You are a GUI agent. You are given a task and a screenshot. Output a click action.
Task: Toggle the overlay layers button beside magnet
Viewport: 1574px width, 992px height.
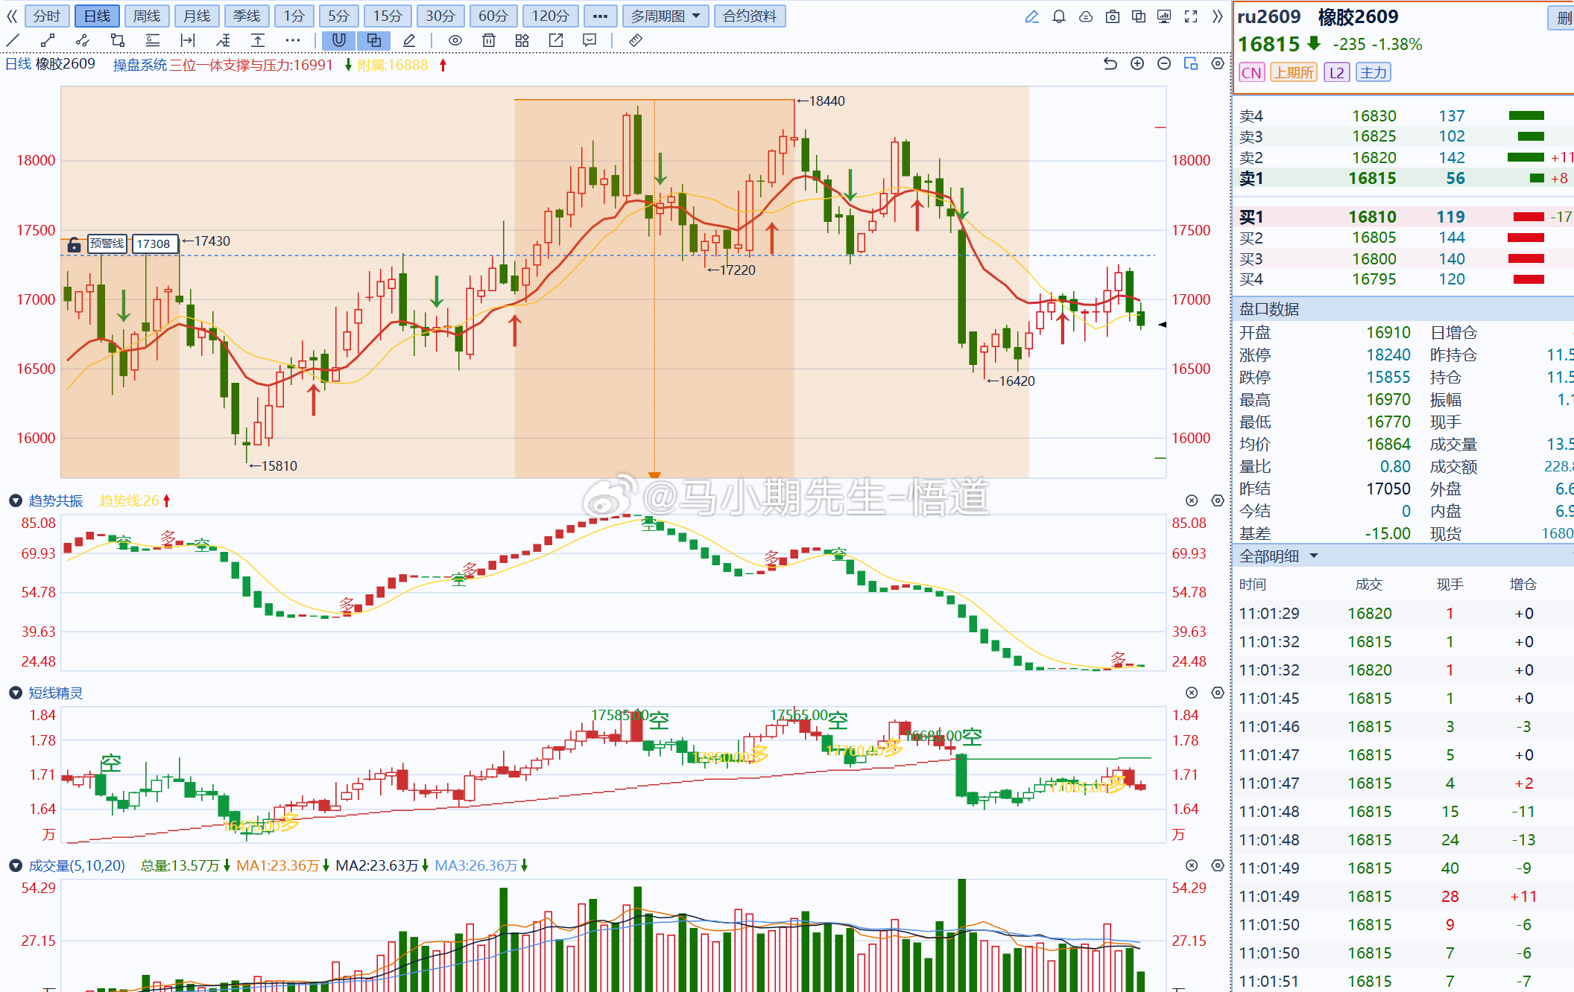(x=374, y=40)
